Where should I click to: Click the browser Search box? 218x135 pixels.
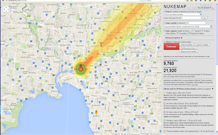[164, 1]
